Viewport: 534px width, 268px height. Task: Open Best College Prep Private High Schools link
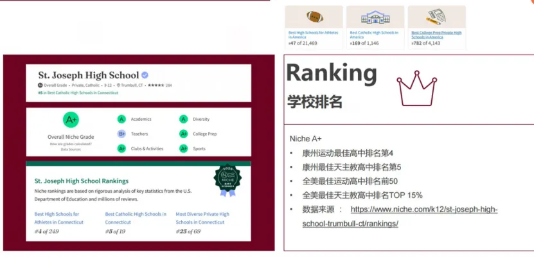click(x=436, y=35)
